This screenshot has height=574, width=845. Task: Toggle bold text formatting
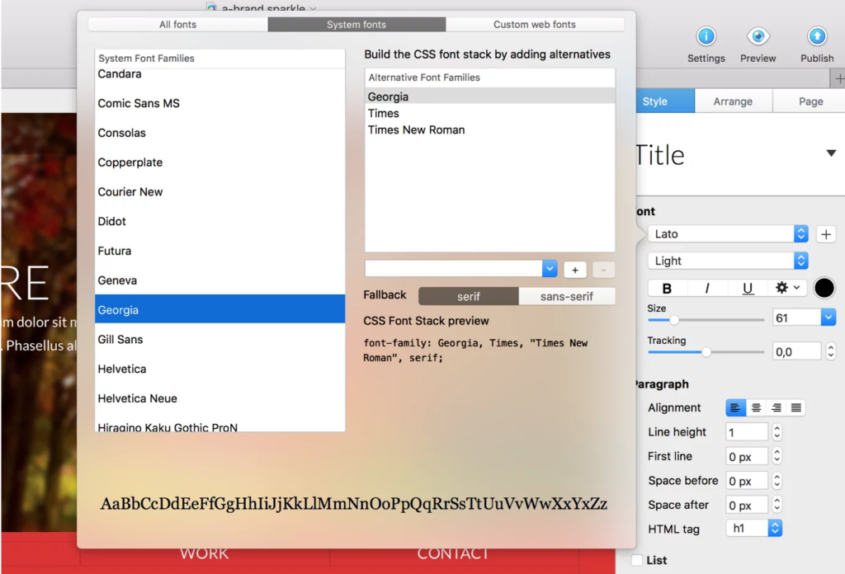click(667, 288)
